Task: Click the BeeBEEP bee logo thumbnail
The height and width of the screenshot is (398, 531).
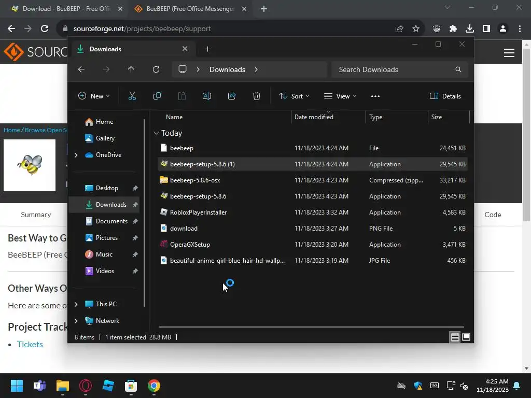Action: click(30, 165)
